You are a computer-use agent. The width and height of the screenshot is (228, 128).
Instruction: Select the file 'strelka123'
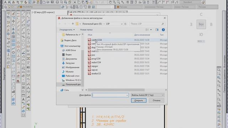(96, 74)
